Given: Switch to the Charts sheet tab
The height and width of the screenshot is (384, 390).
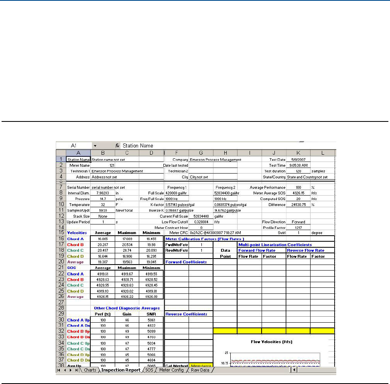Looking at the screenshot, I should click(89, 370).
